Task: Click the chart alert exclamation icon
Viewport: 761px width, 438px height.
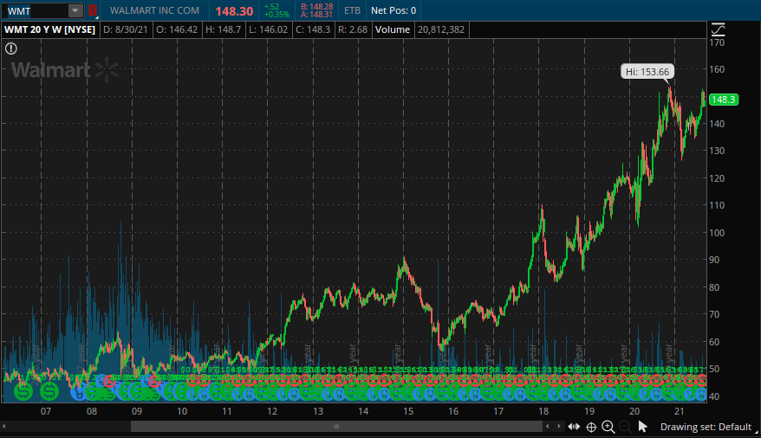Action: pos(10,48)
